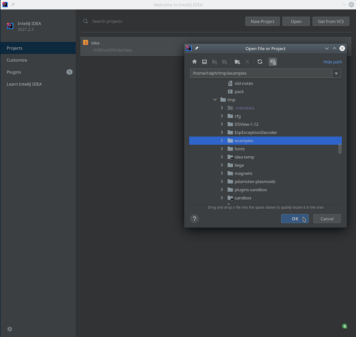Click the file tree vertical scrollbar
The height and width of the screenshot is (337, 356).
pos(340,148)
